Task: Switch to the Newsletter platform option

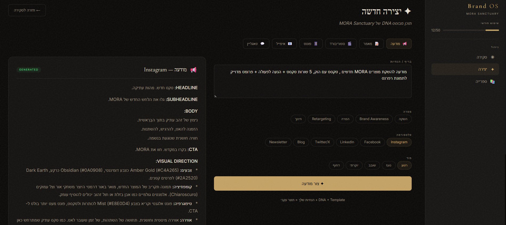Action: (278, 142)
